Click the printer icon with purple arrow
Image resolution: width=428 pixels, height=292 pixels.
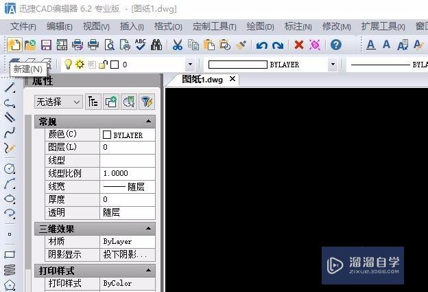tap(78, 45)
